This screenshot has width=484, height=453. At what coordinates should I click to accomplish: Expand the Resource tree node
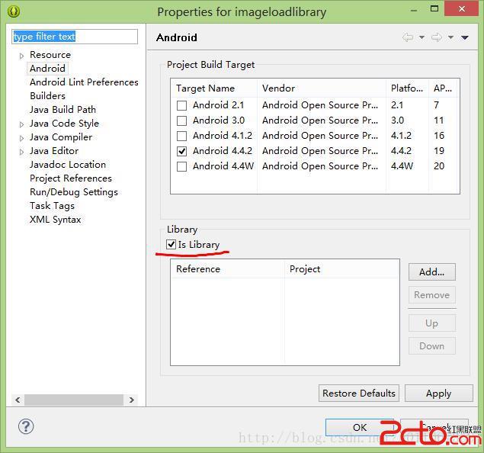point(21,56)
